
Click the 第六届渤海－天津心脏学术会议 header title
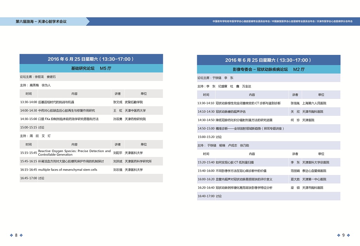[41, 21]
